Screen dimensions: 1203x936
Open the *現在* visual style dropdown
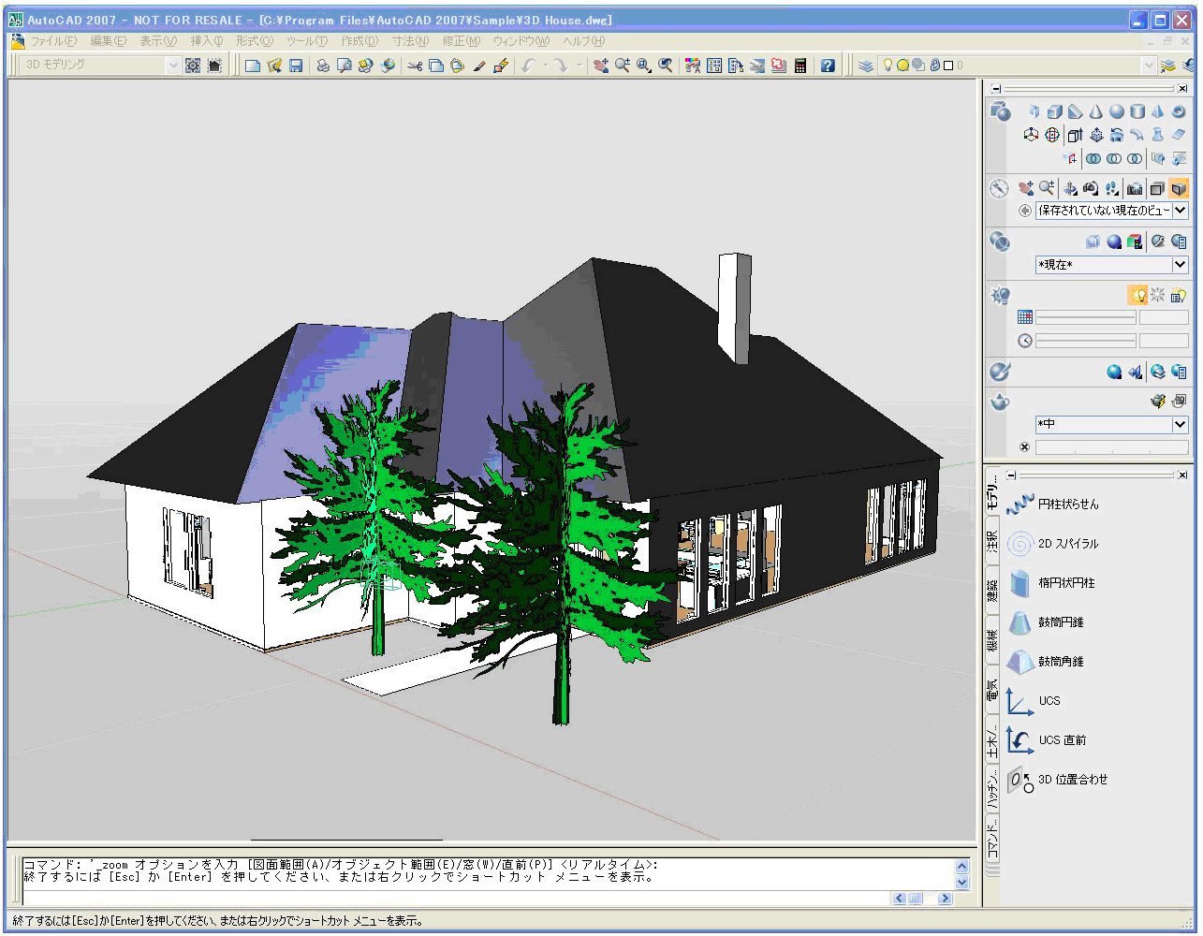(x=1180, y=265)
